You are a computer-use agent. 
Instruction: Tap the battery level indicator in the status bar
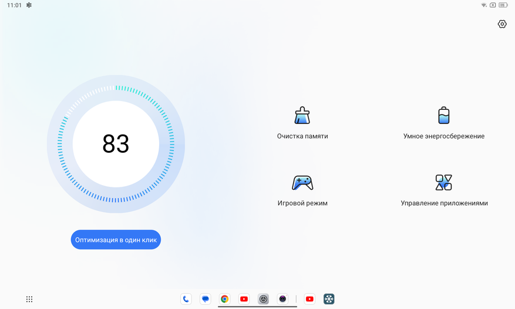tap(503, 5)
